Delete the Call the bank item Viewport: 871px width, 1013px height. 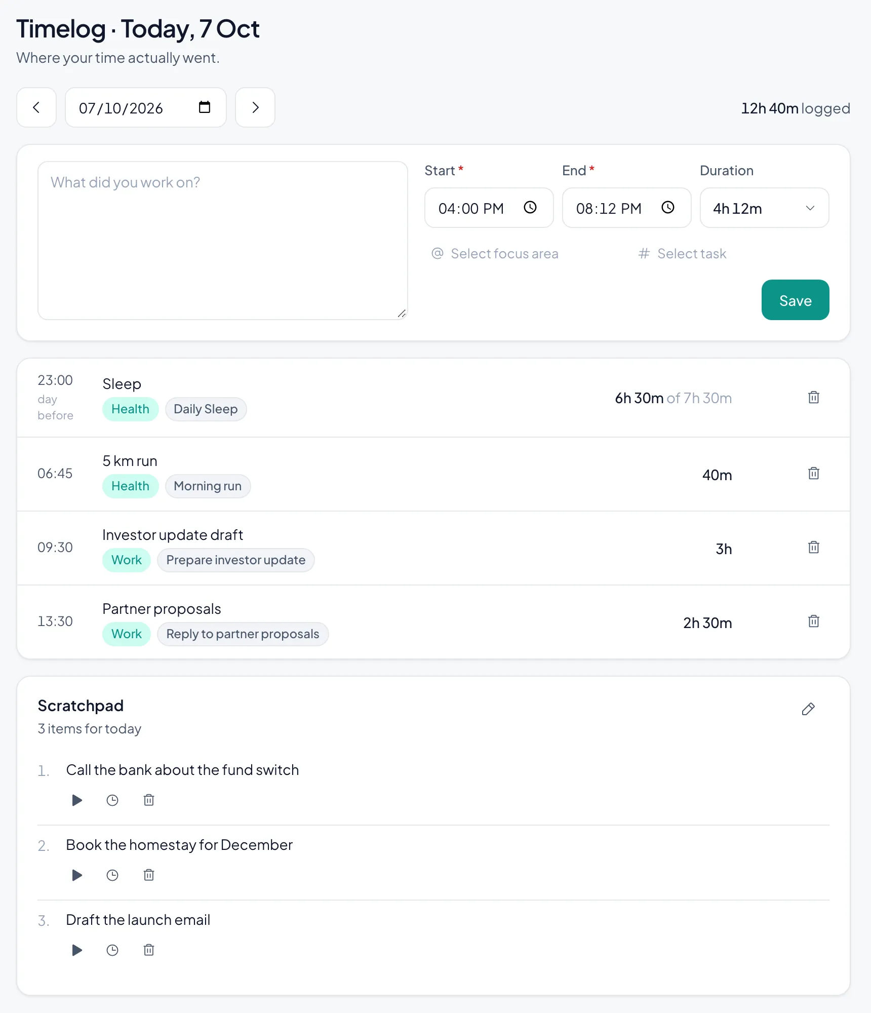149,800
